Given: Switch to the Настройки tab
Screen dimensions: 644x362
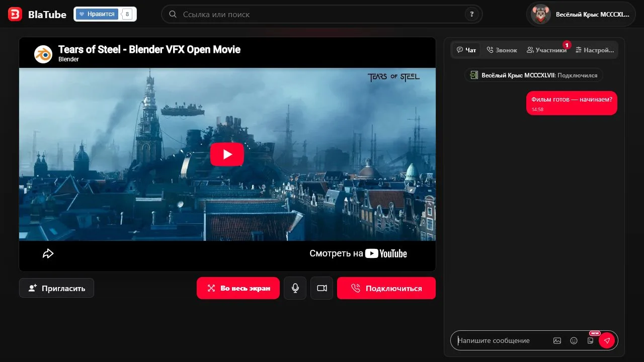Looking at the screenshot, I should point(595,50).
